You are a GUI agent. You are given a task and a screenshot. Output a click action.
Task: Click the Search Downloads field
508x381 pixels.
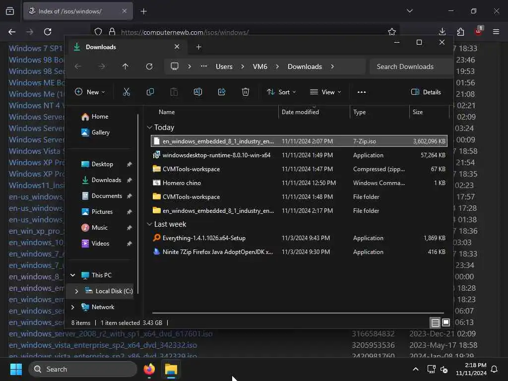pos(410,66)
